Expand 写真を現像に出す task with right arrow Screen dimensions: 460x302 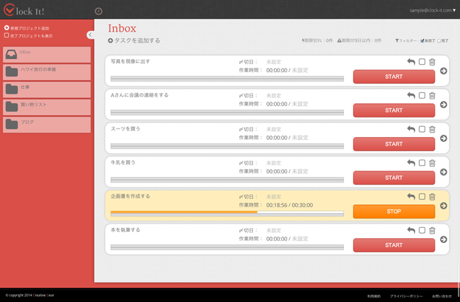[444, 71]
